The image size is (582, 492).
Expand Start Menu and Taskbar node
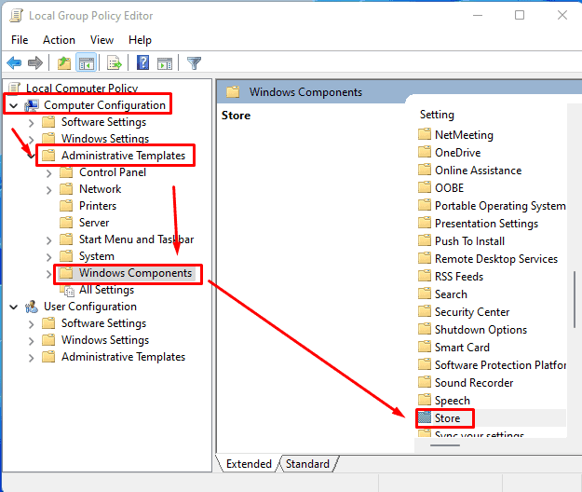point(49,240)
